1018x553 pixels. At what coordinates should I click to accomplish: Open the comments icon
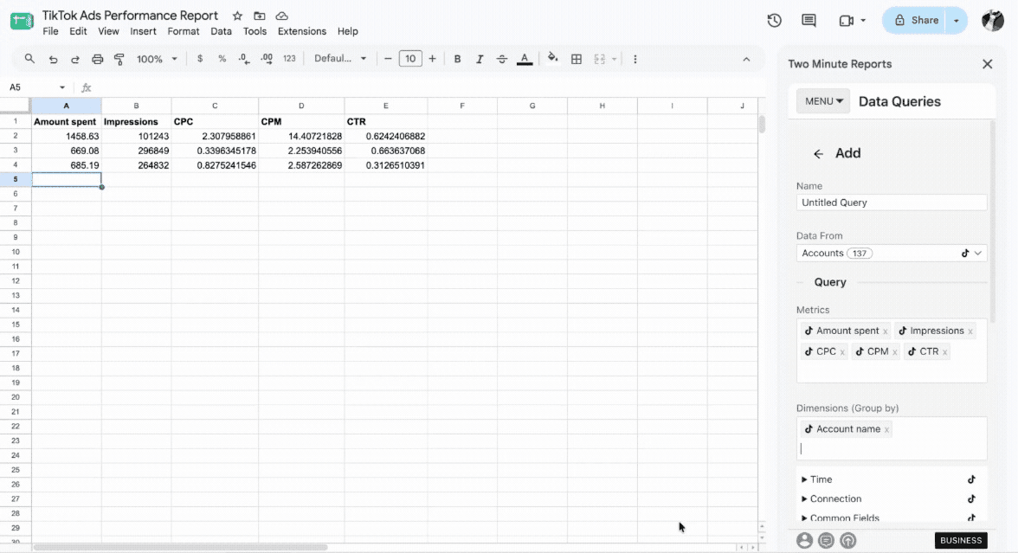[809, 20]
